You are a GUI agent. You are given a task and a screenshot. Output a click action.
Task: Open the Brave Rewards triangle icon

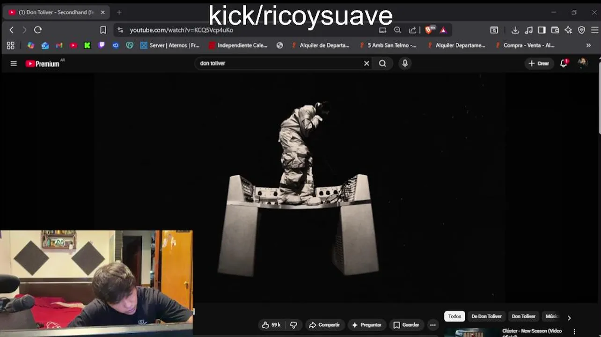pyautogui.click(x=443, y=30)
